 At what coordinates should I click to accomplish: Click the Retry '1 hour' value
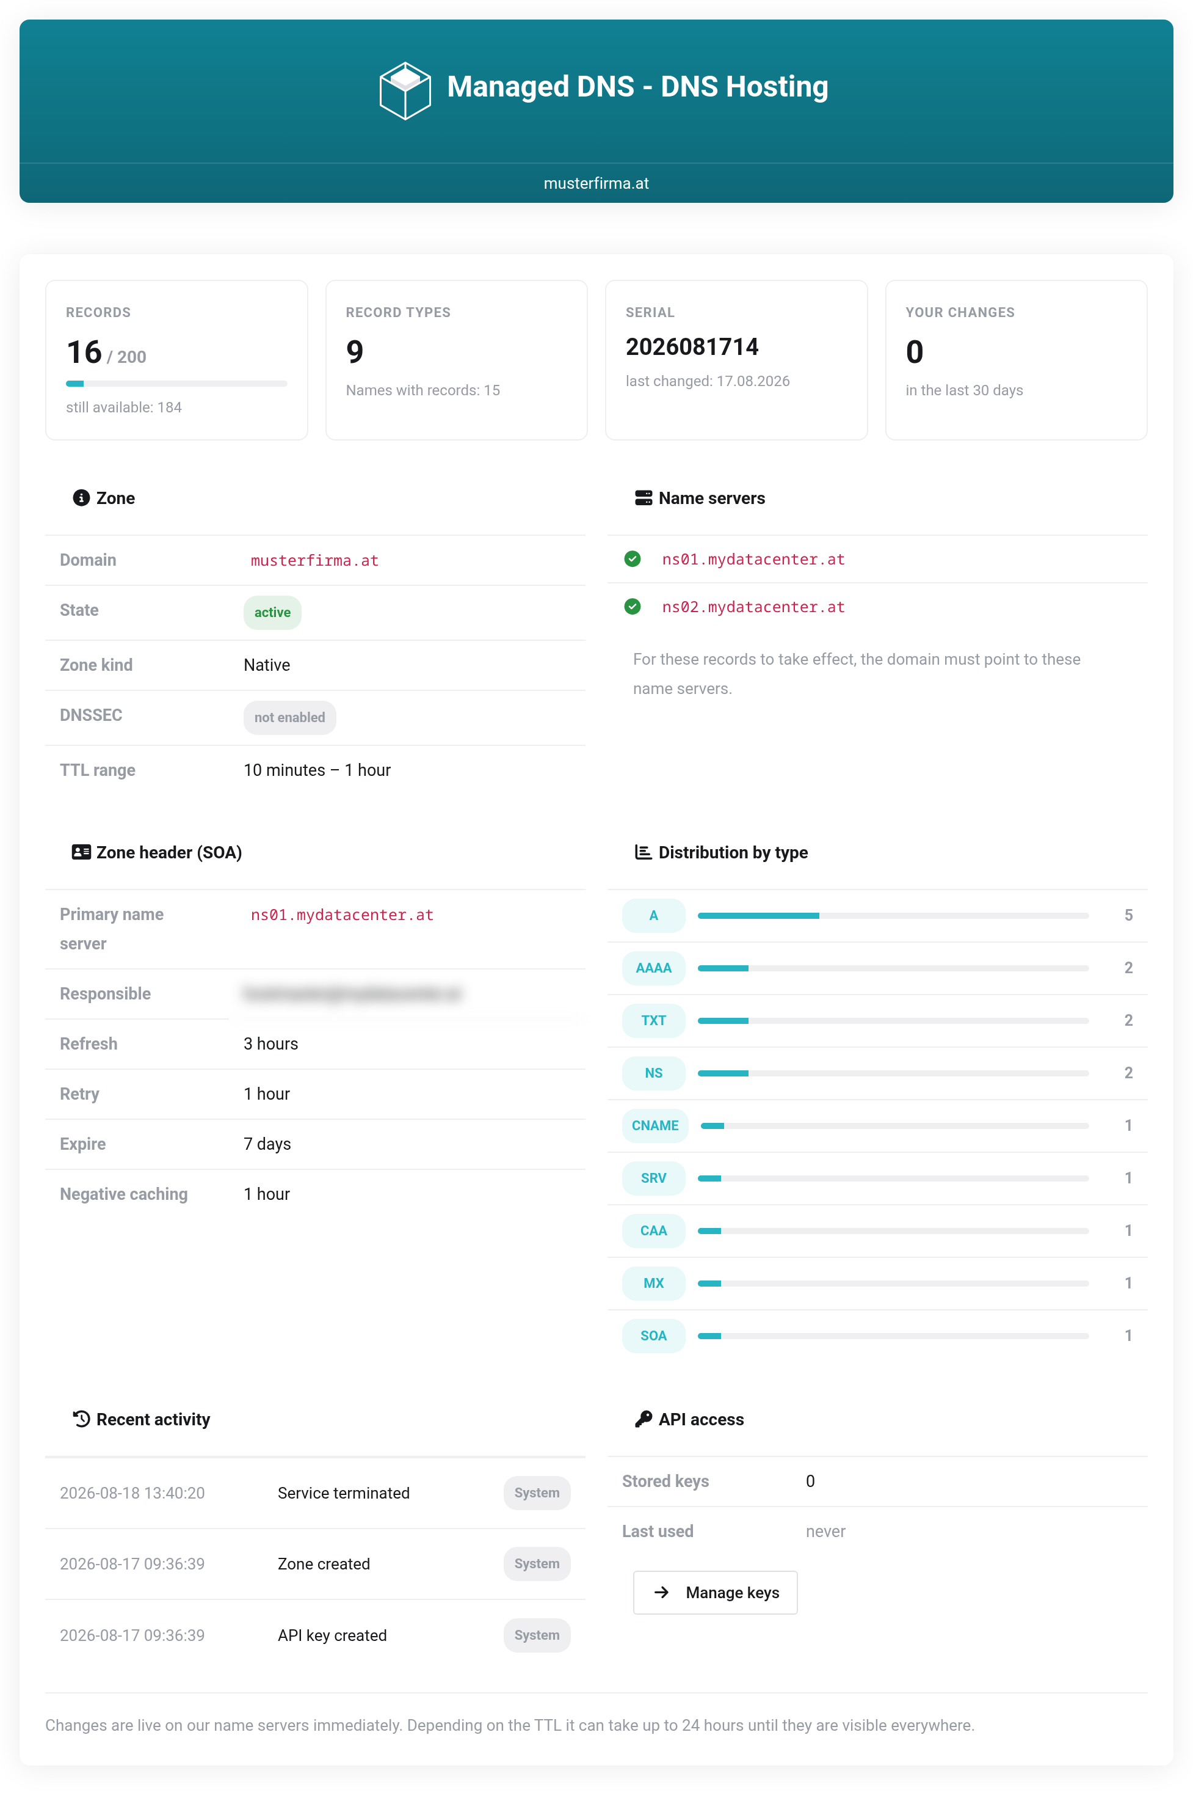(267, 1094)
